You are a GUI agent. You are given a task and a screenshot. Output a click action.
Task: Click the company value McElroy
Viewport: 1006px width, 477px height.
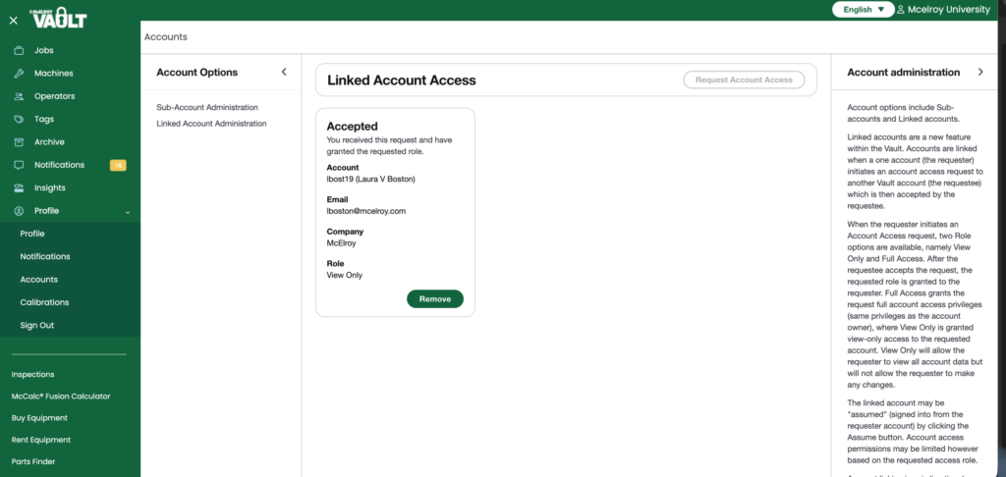[x=341, y=243]
